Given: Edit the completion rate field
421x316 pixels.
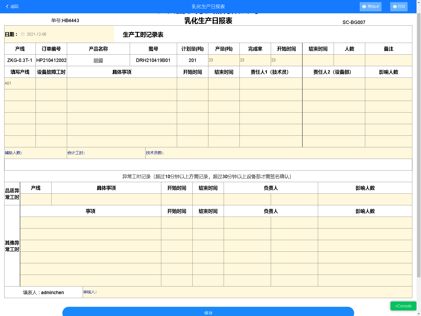Looking at the screenshot, I should coord(255,60).
